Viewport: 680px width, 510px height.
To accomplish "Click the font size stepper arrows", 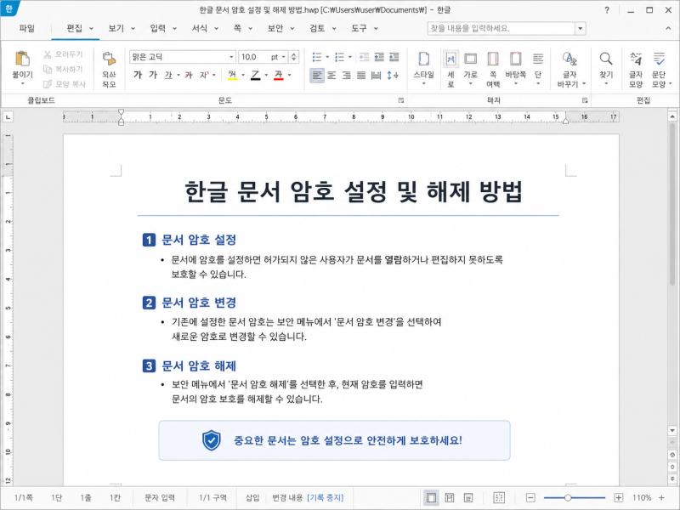I will pos(294,57).
